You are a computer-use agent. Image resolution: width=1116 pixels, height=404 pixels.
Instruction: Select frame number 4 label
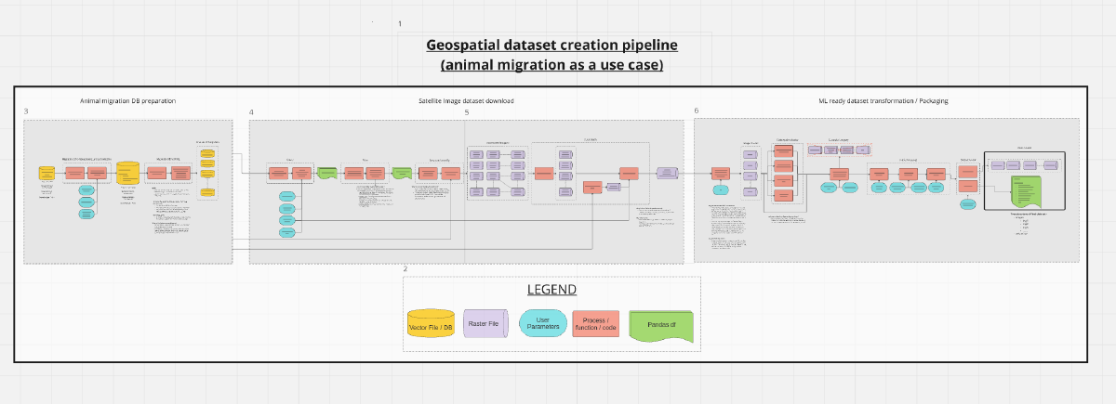pyautogui.click(x=251, y=112)
